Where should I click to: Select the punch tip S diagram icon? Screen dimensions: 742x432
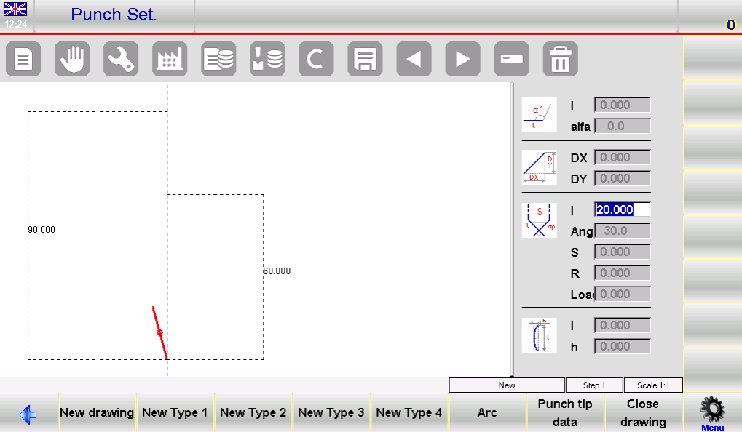pos(539,220)
